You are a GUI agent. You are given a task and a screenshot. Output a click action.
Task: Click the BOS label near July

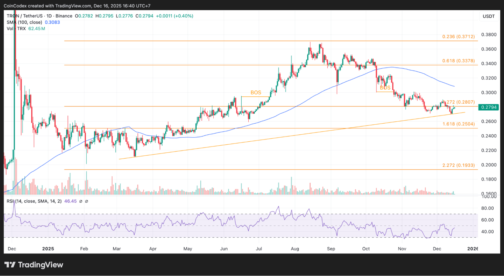[255, 93]
